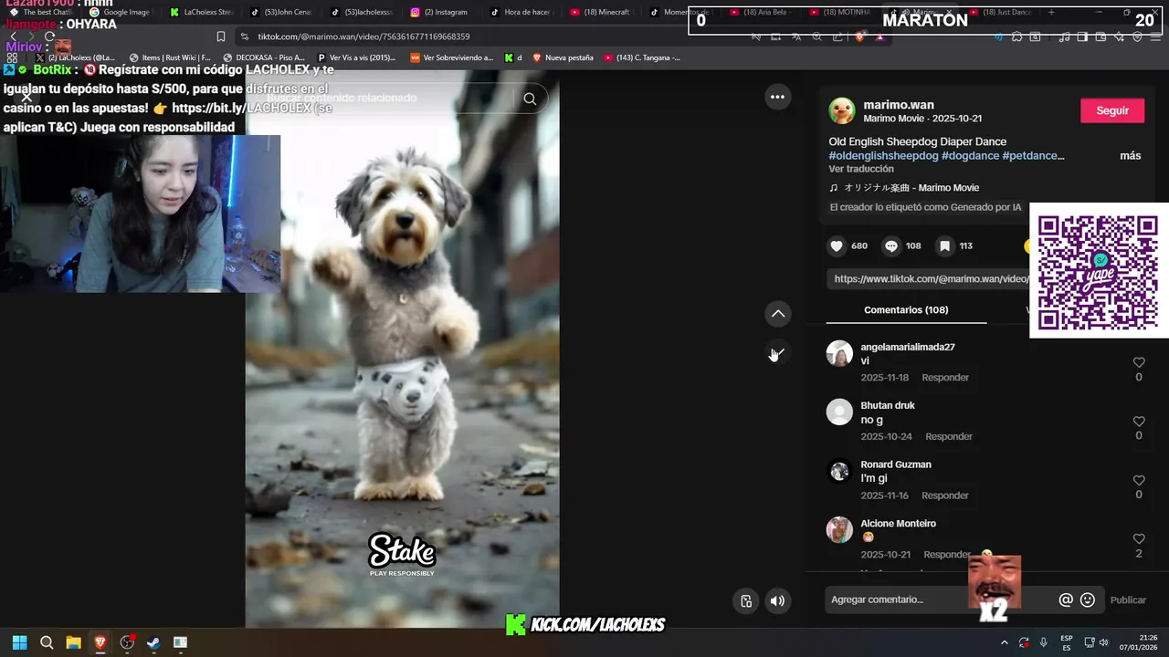
Task: Open Items | Rust Wiki bookmark
Action: click(x=170, y=57)
